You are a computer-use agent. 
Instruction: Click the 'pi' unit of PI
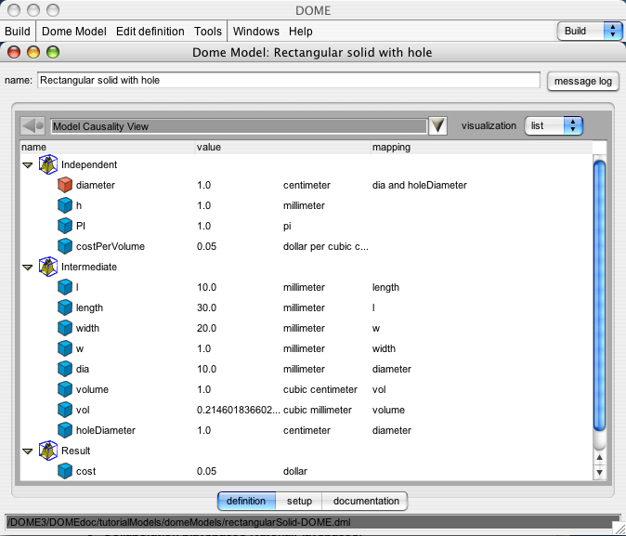click(x=287, y=226)
